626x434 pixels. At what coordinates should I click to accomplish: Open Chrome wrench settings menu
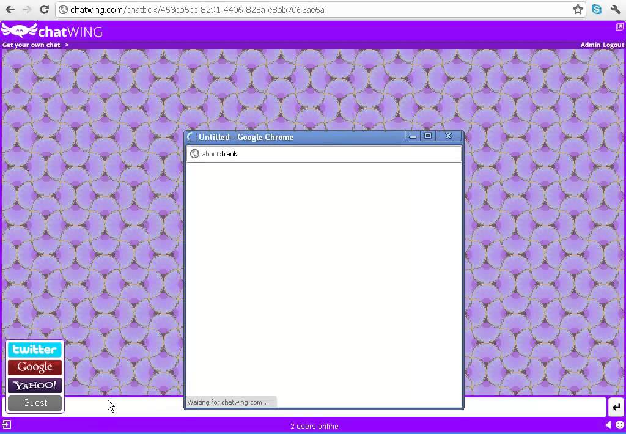pyautogui.click(x=615, y=9)
